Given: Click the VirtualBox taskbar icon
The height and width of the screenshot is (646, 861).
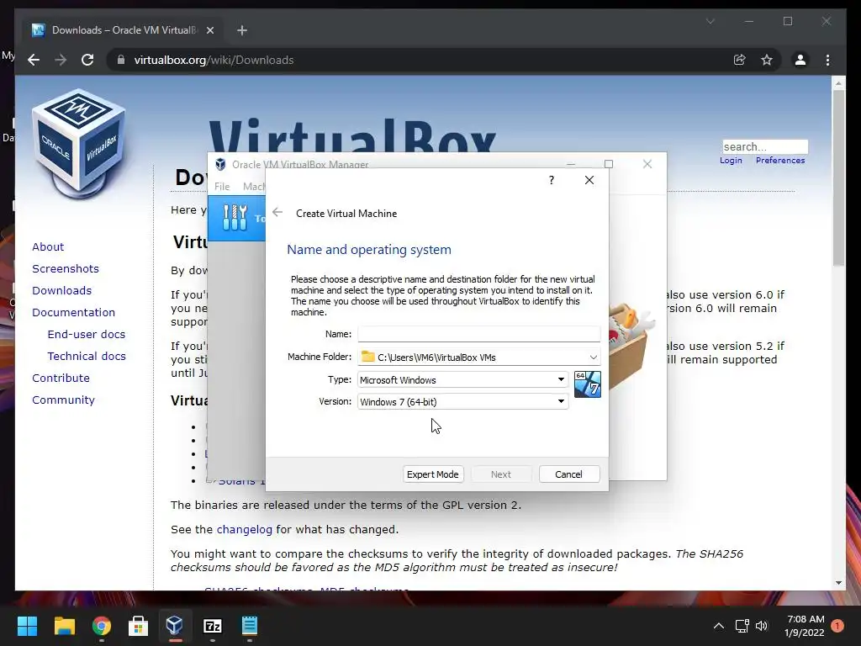Looking at the screenshot, I should [175, 625].
